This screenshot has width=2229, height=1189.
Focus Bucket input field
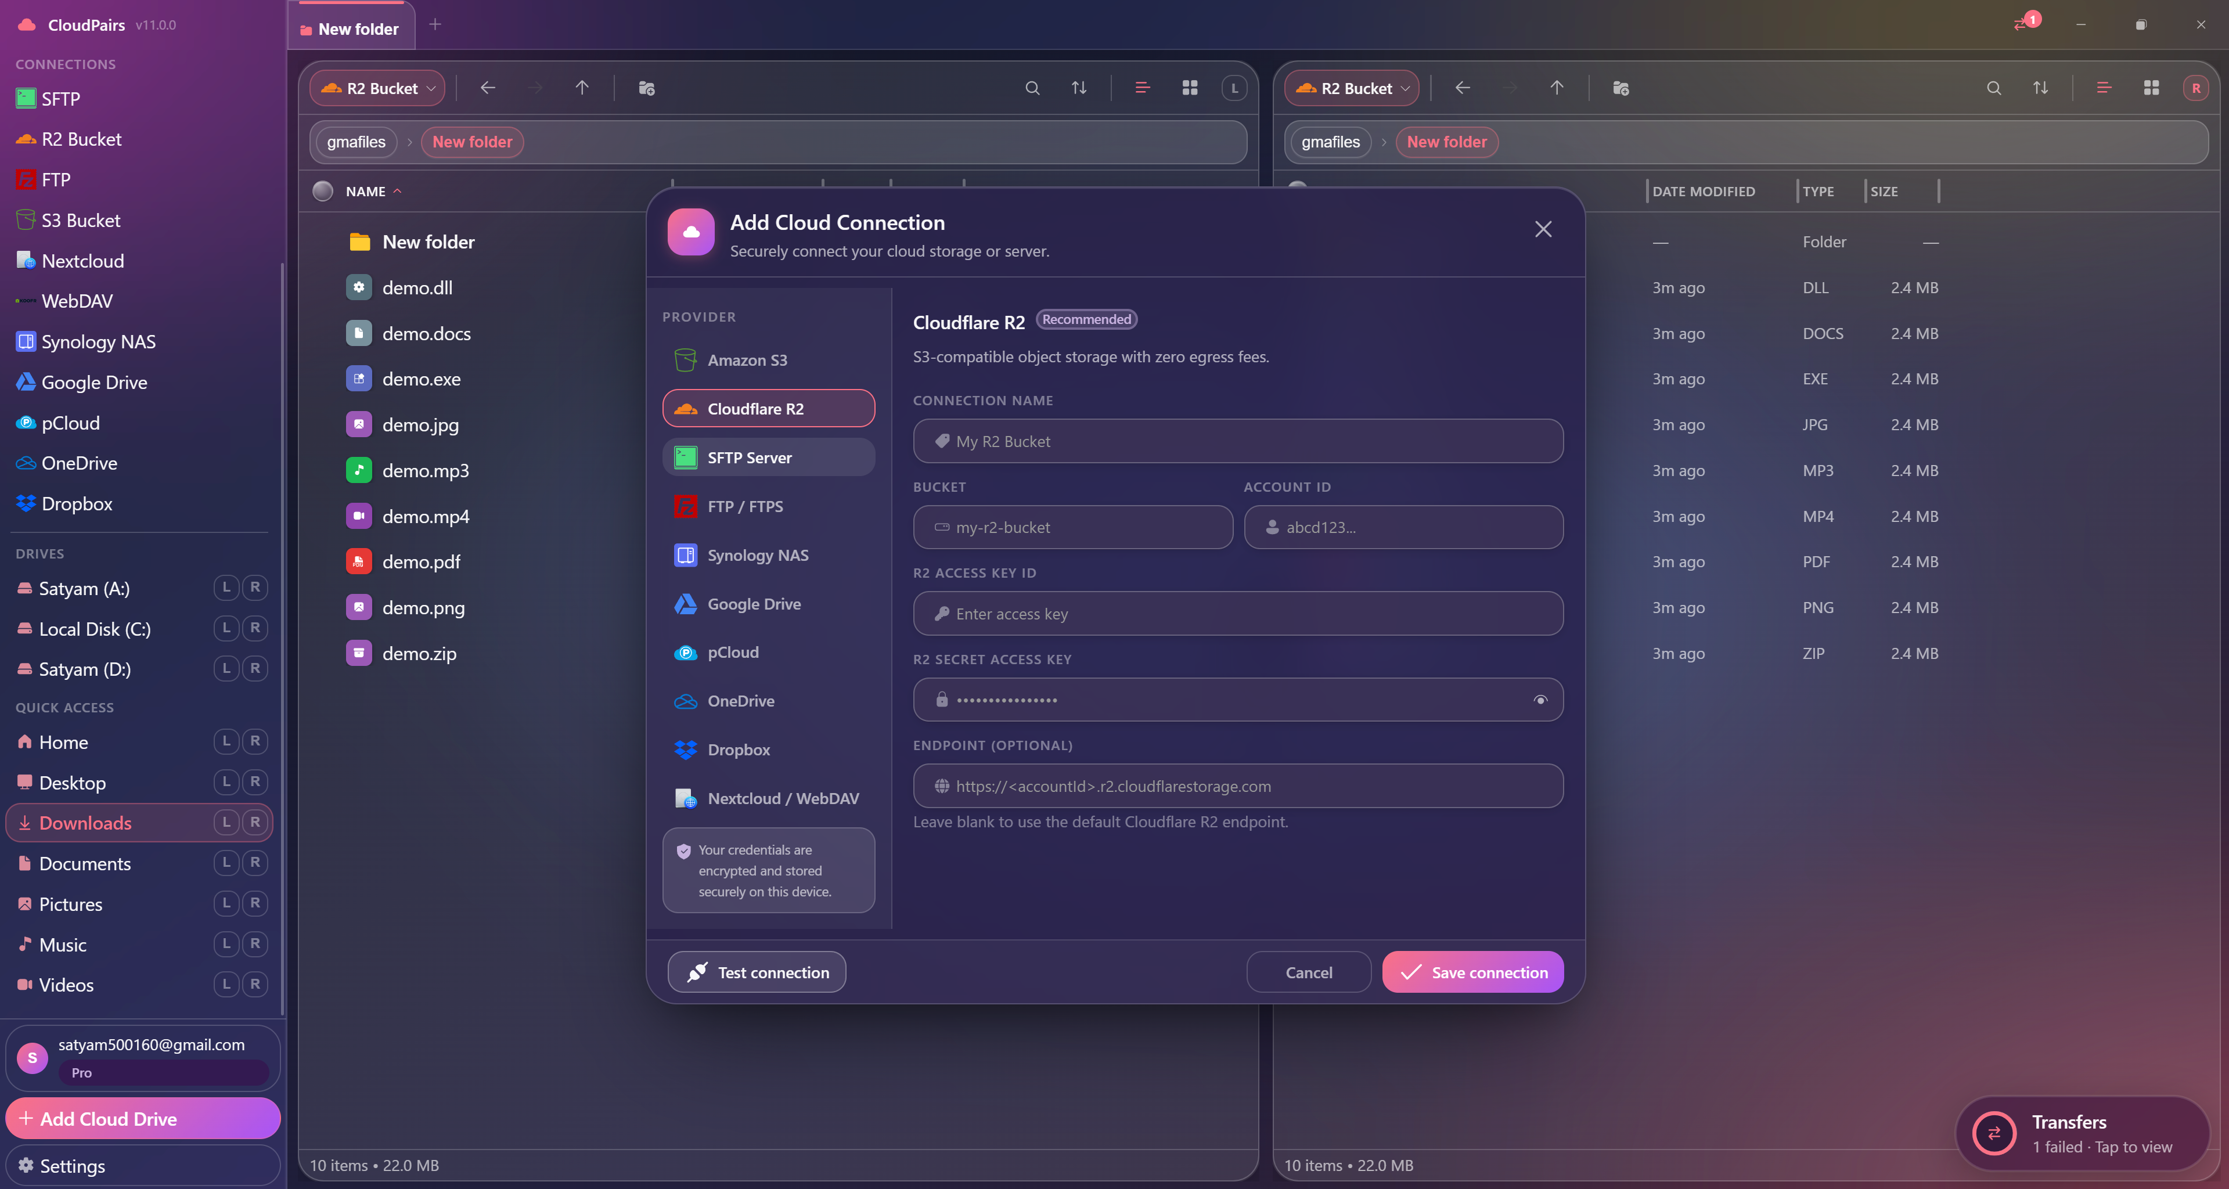point(1073,527)
